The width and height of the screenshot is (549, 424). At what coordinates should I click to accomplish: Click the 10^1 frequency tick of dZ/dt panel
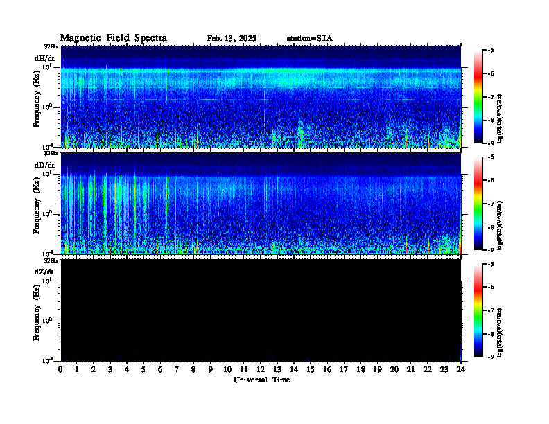pyautogui.click(x=47, y=281)
